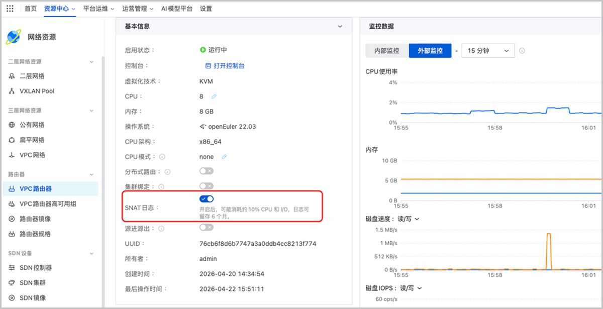Screen dimensions: 603x309
Task: Open the 平台运维 menu
Action: (98, 9)
